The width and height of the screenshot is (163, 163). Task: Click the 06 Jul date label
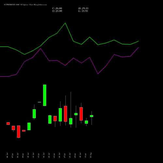pos(7,155)
